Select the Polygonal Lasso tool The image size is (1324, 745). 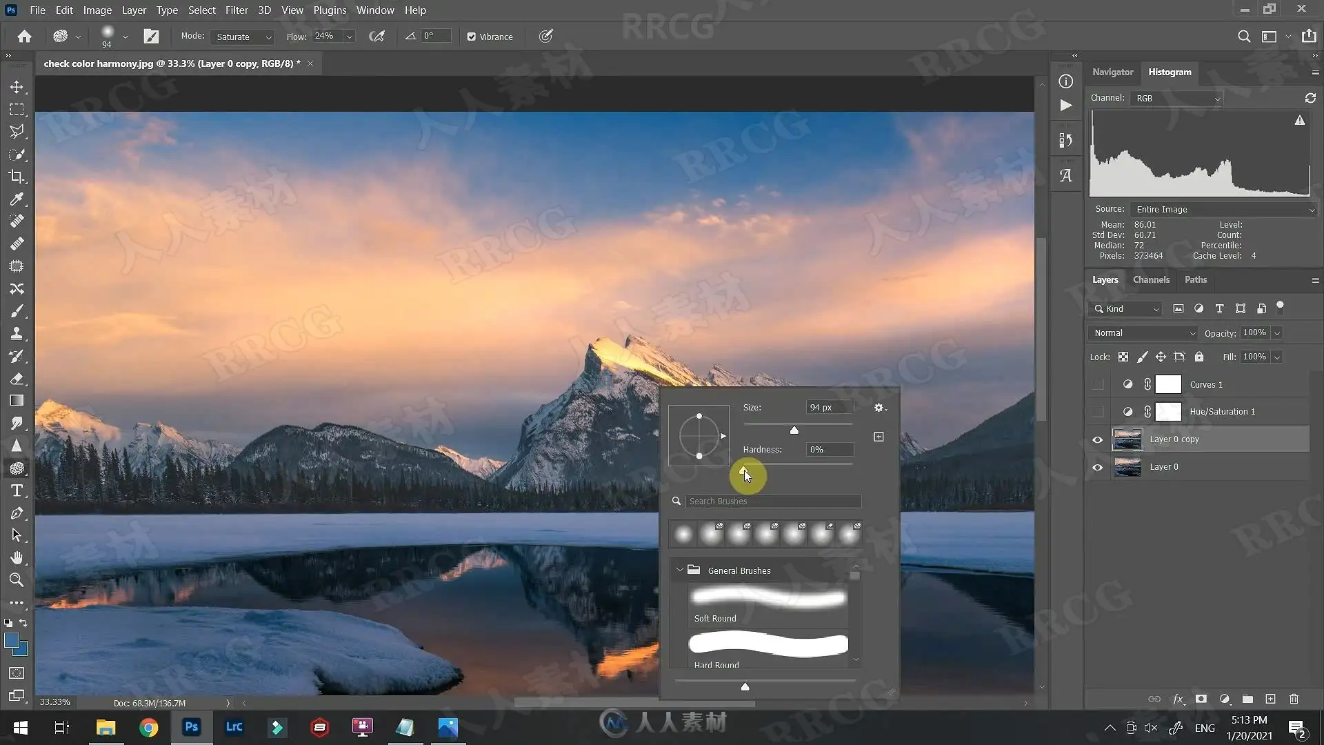pyautogui.click(x=17, y=132)
